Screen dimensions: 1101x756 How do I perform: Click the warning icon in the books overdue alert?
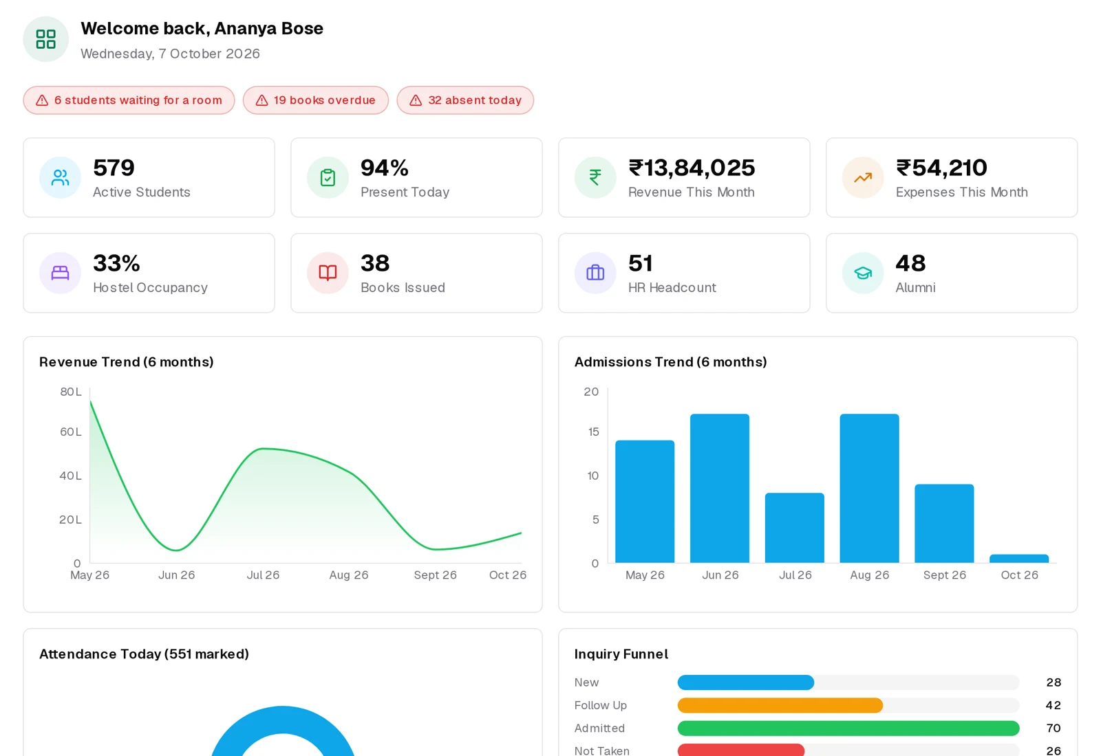261,100
